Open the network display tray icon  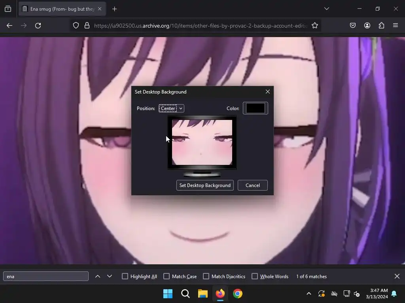pos(346,294)
